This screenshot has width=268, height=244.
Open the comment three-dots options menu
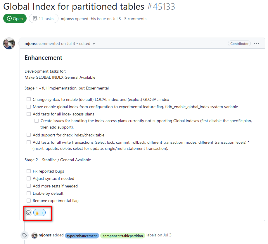point(257,44)
